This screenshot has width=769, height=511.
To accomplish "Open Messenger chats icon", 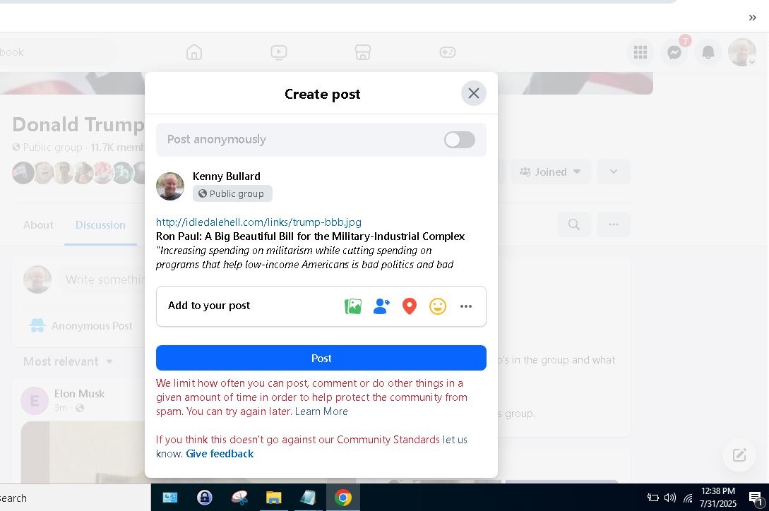I will (674, 52).
